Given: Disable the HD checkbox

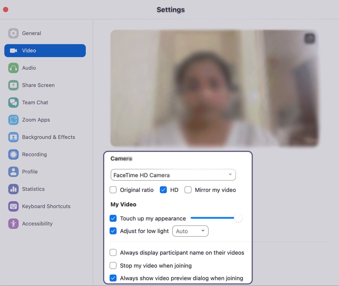Looking at the screenshot, I should pyautogui.click(x=163, y=190).
